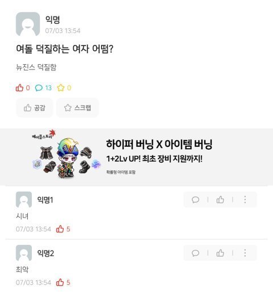Click the post title 여돌 덕질하는 여자 어떰?

pos(65,49)
